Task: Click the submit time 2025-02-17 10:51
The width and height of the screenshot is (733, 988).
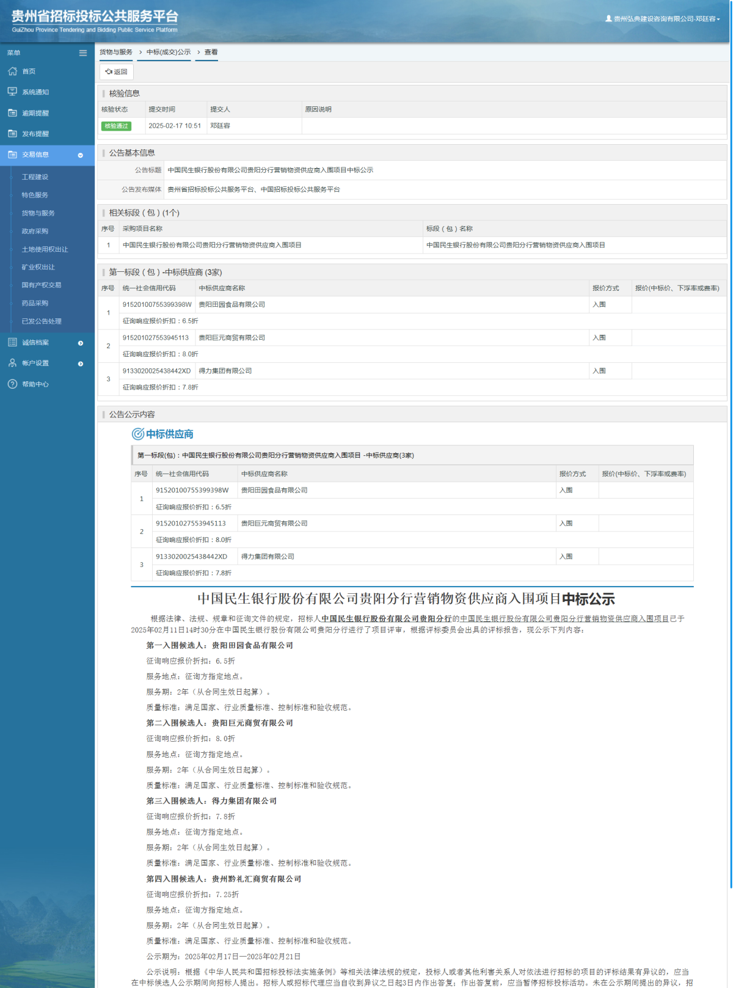Action: pos(175,126)
